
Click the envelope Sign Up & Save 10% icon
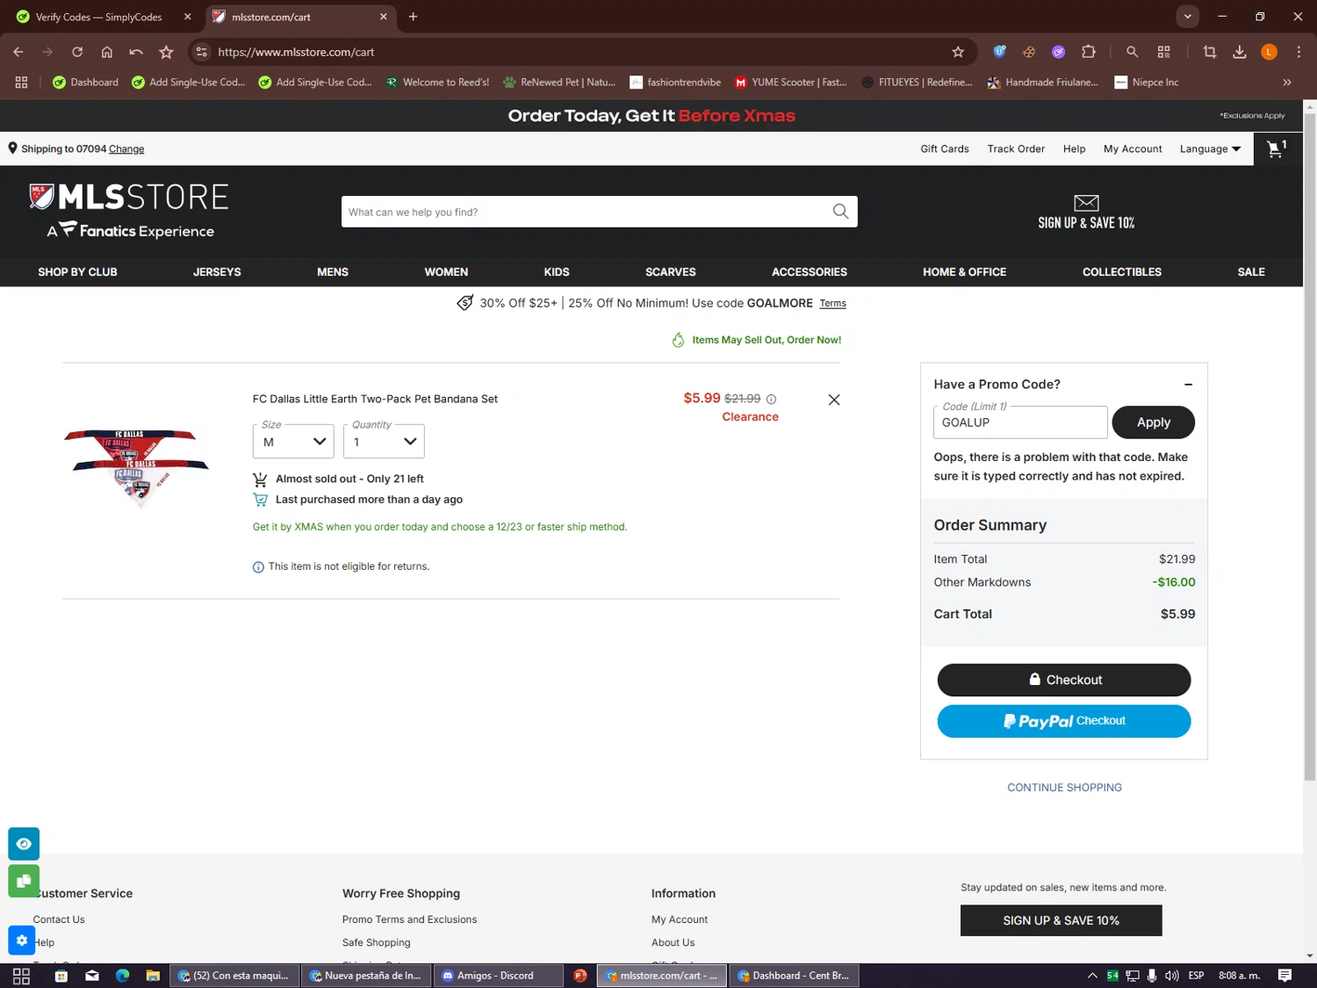tap(1086, 203)
